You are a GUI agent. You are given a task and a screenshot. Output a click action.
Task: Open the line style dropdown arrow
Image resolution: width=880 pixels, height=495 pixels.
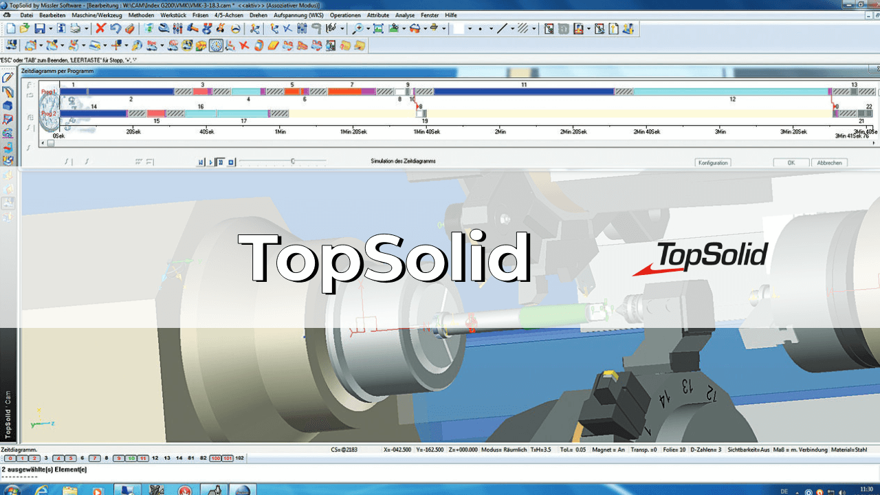pyautogui.click(x=512, y=29)
